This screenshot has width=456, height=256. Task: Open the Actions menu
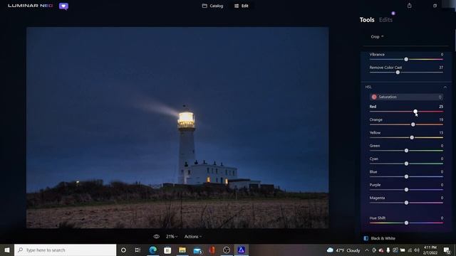193,237
